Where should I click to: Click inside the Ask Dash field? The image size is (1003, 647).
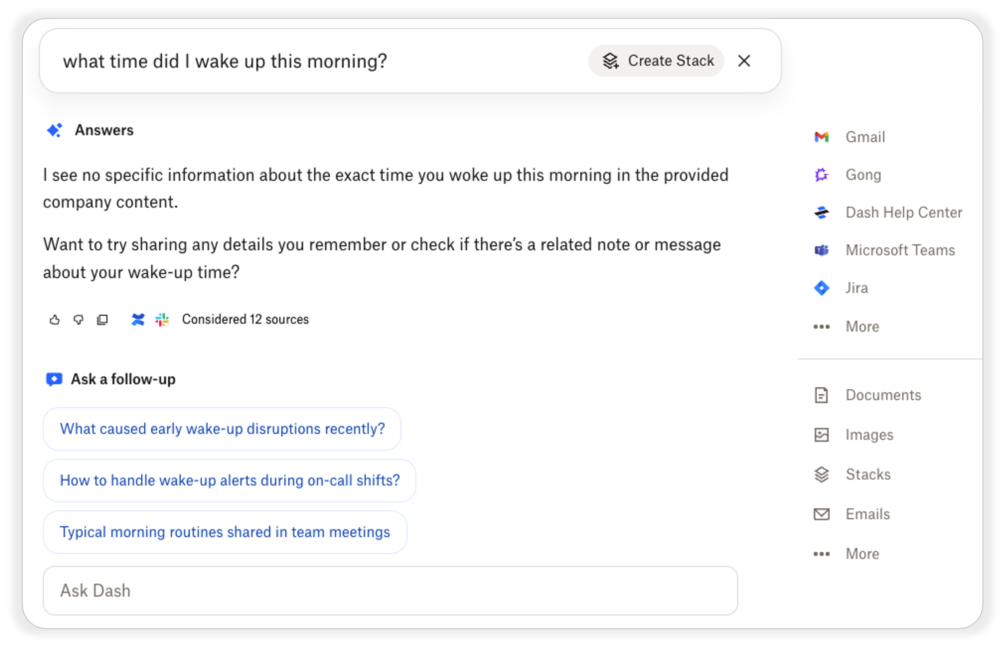point(390,590)
